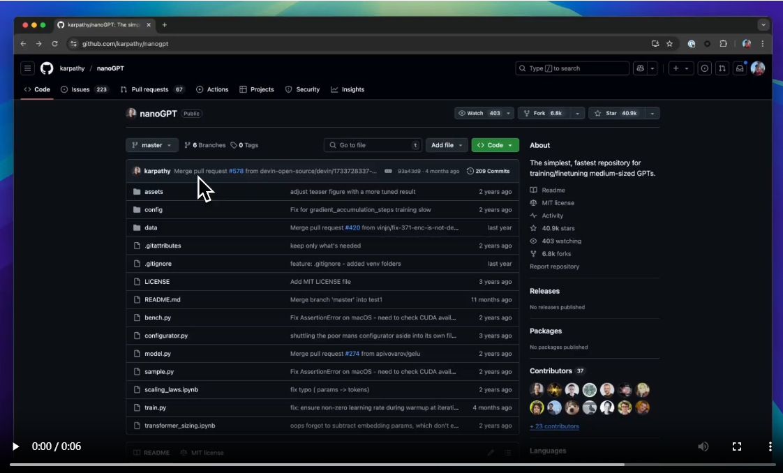
Task: Click the GitHub Octocat logo
Action: tap(47, 68)
